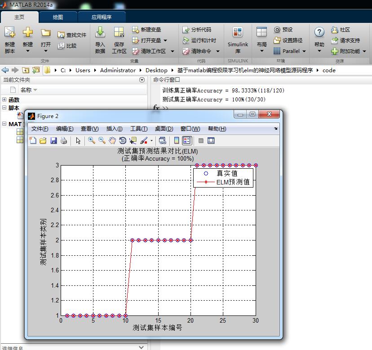Save the figure using the floppy disk icon
The width and height of the screenshot is (372, 350).
(53, 140)
